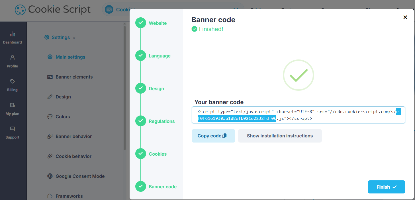Open Banner elements settings
The width and height of the screenshot is (415, 200).
pyautogui.click(x=74, y=77)
